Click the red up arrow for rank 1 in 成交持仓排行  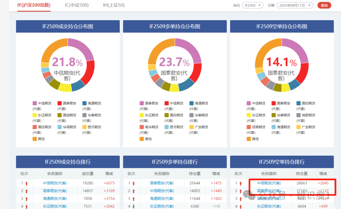[x=27, y=183]
